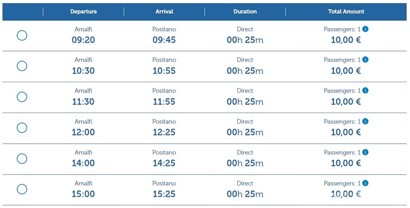Click the Arrival column header
This screenshot has height=208, width=410.
[164, 11]
